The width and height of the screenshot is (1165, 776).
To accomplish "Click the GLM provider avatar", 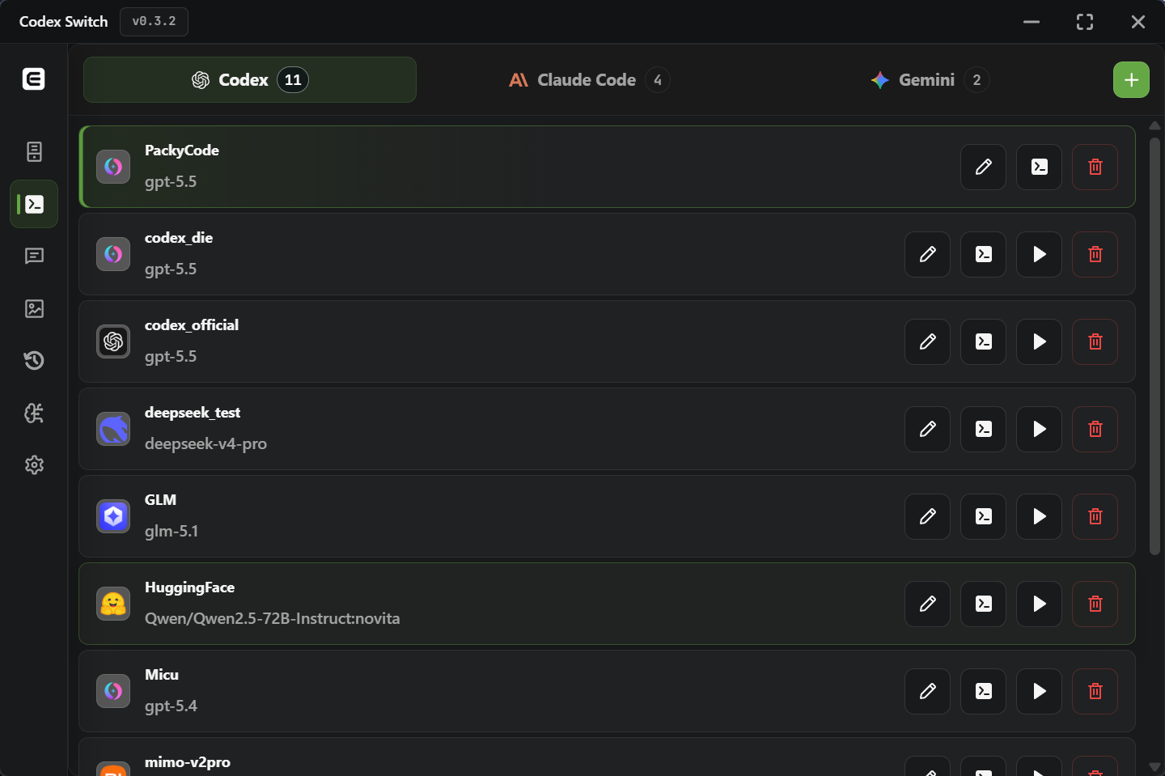I will (113, 516).
